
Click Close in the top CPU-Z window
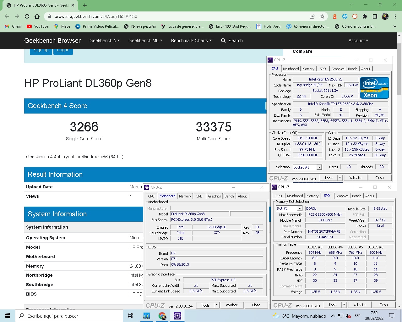click(x=379, y=178)
